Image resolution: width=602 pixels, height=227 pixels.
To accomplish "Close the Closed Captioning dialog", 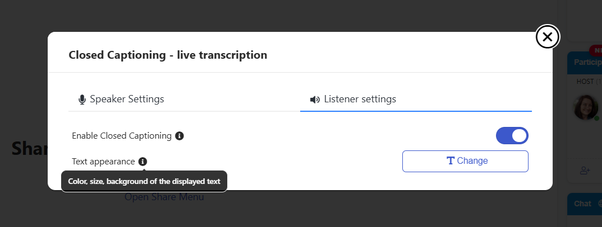I will 548,37.
